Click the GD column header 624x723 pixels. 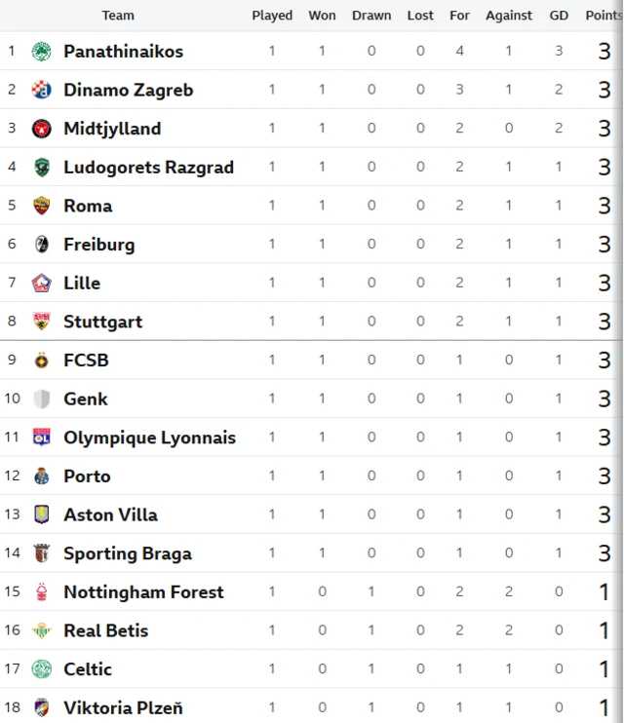[559, 16]
